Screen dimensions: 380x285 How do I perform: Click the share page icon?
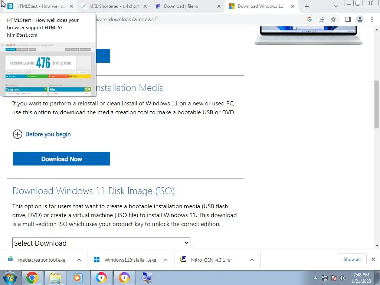click(x=321, y=19)
